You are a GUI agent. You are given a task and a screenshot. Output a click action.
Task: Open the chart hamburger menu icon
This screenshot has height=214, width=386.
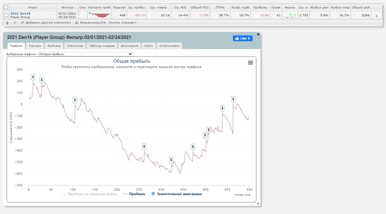[250, 62]
